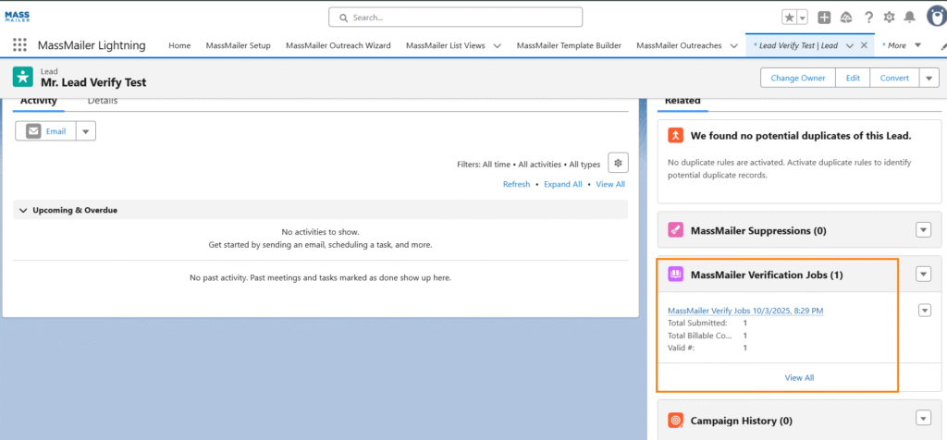Image resolution: width=947 pixels, height=440 pixels.
Task: Click the Change Owner button
Action: point(798,78)
